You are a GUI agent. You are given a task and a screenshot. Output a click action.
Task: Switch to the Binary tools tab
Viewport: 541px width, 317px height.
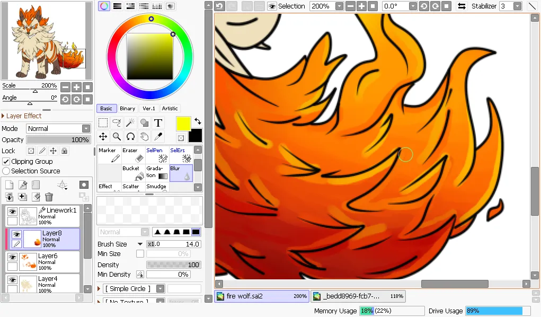[127, 109]
